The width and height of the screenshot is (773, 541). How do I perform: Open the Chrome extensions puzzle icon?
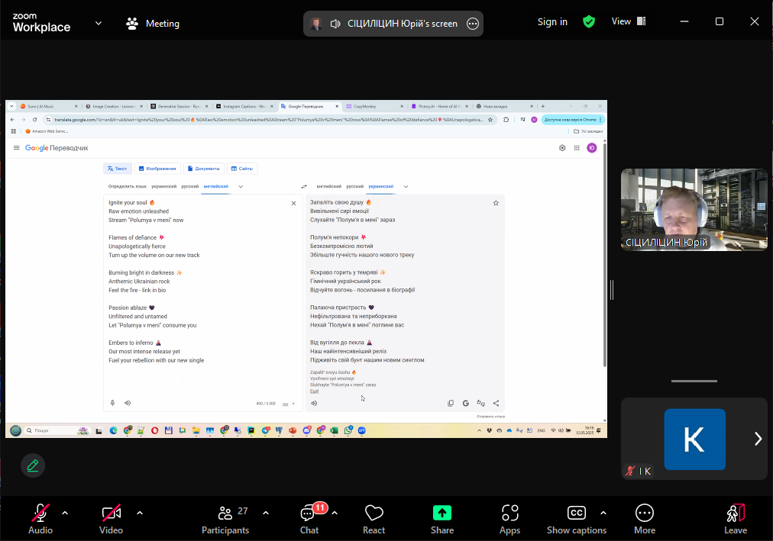coord(506,120)
